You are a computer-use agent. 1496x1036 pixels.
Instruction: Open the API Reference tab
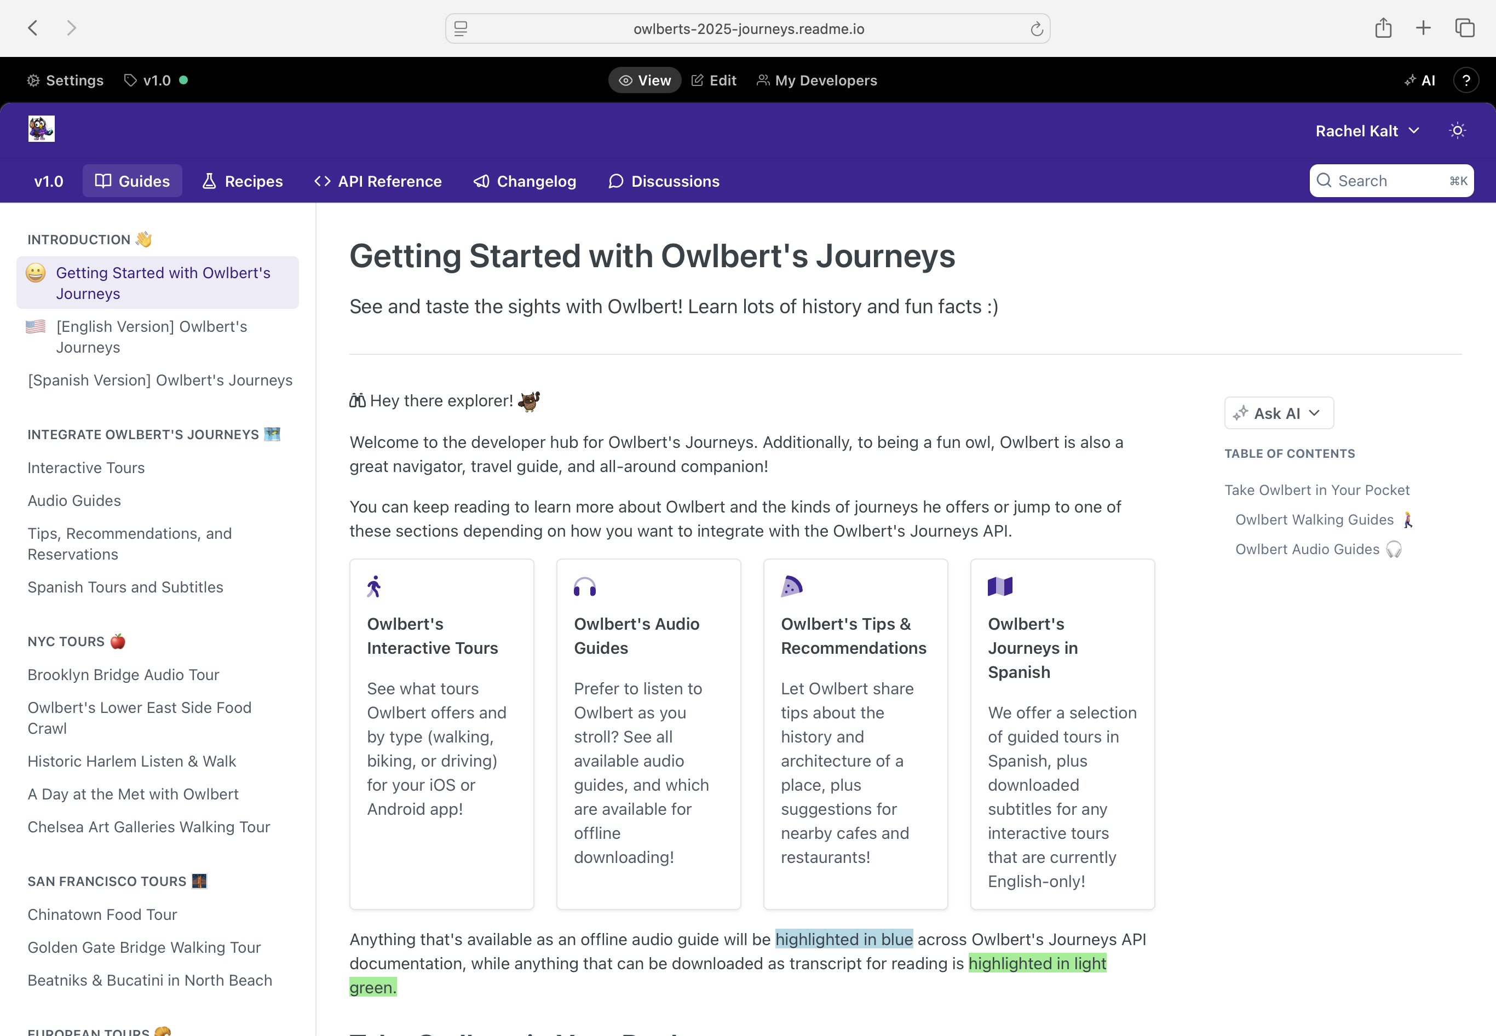378,181
